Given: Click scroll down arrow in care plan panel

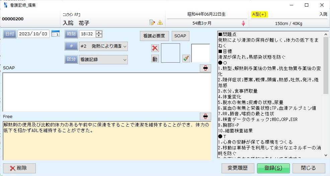Looking at the screenshot, I should (x=326, y=155).
